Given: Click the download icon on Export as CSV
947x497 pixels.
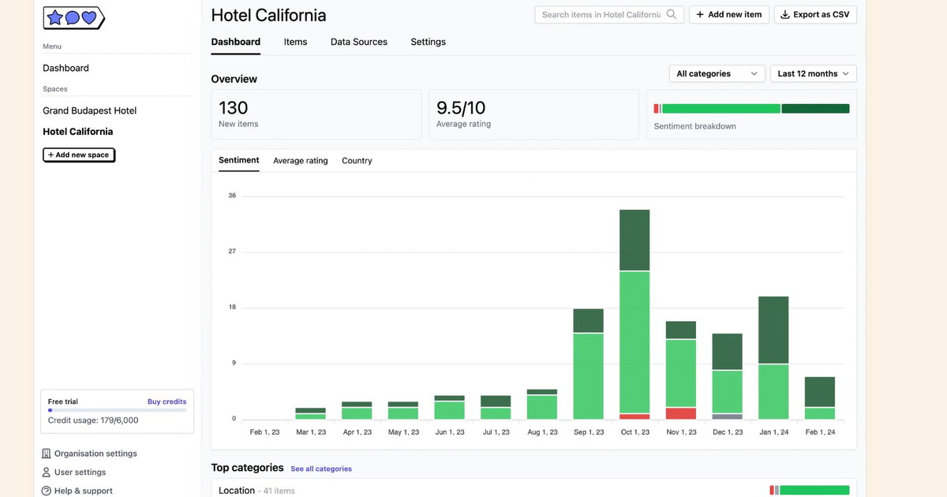Looking at the screenshot, I should 785,14.
